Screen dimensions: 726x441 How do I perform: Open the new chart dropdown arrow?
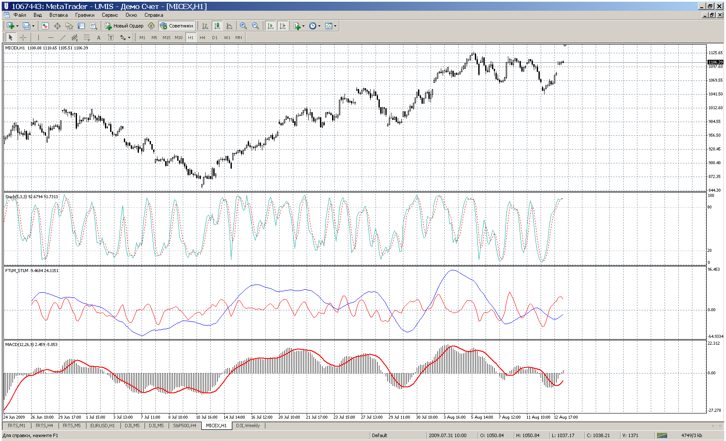pos(17,26)
